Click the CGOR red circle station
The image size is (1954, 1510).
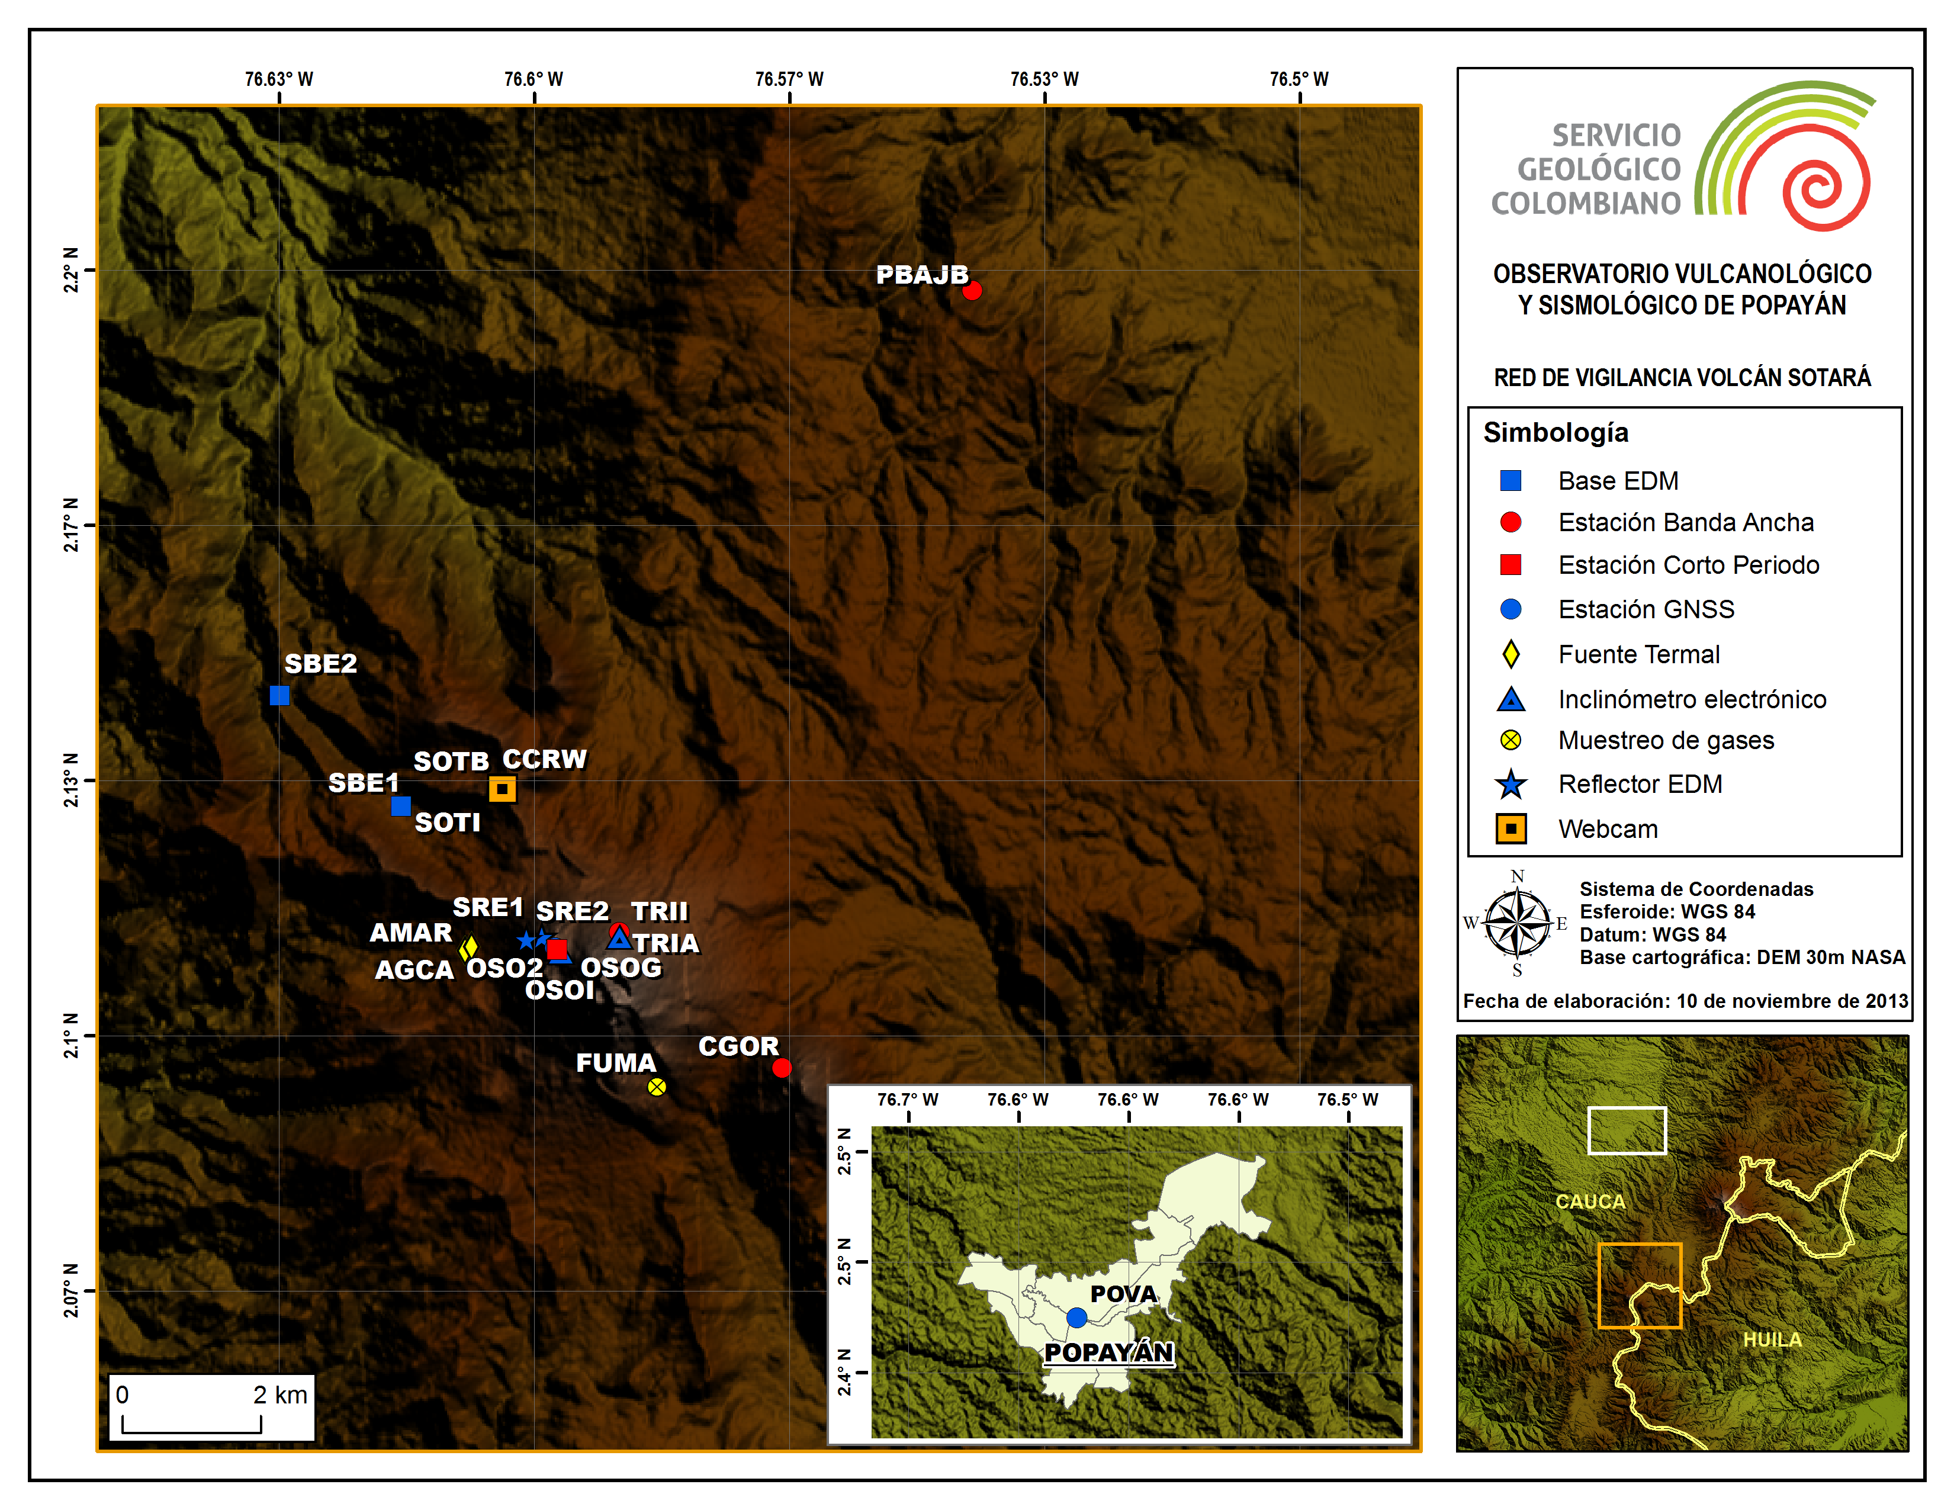[x=781, y=1068]
